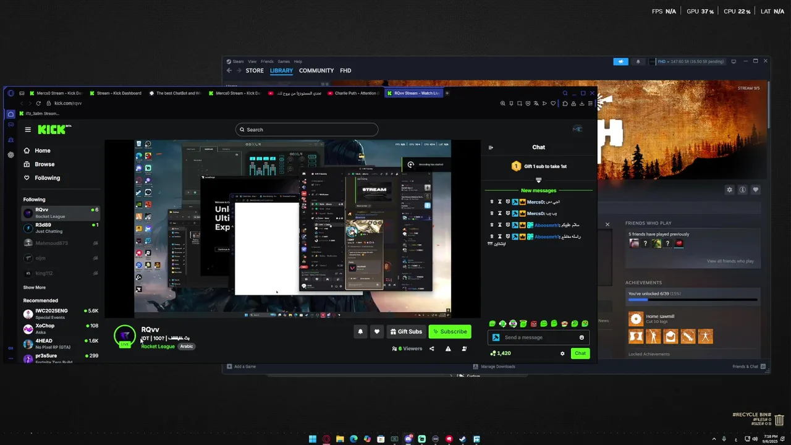Screen dimensions: 791x445
Task: Open COMMUNITY in the Steam window
Action: [x=316, y=70]
